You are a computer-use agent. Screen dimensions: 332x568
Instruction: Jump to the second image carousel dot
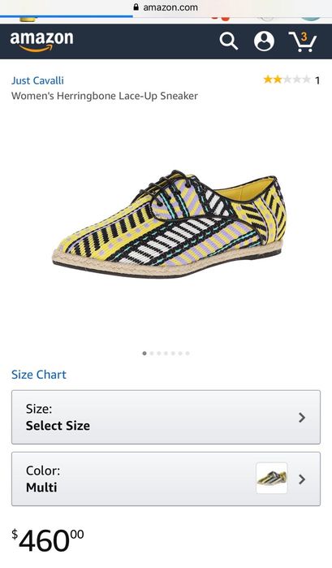click(x=152, y=353)
